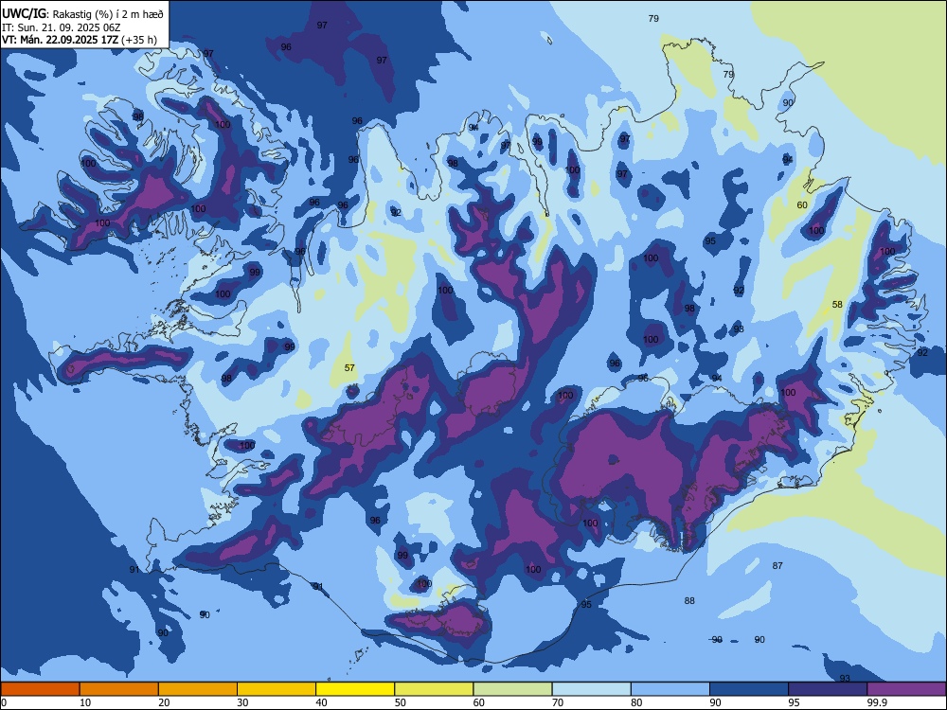947x710 pixels.
Task: Click the map value '93' near the legend
Action: point(845,679)
